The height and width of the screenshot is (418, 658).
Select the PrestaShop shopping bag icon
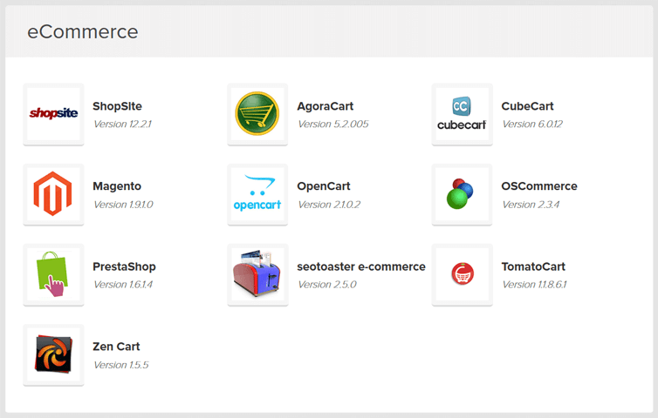53,275
